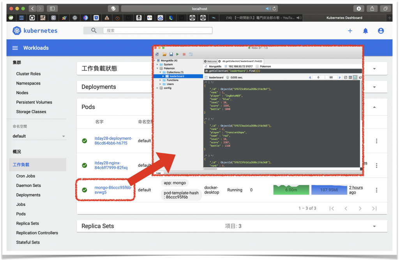Click the Robo 3T save icon

tap(171, 54)
